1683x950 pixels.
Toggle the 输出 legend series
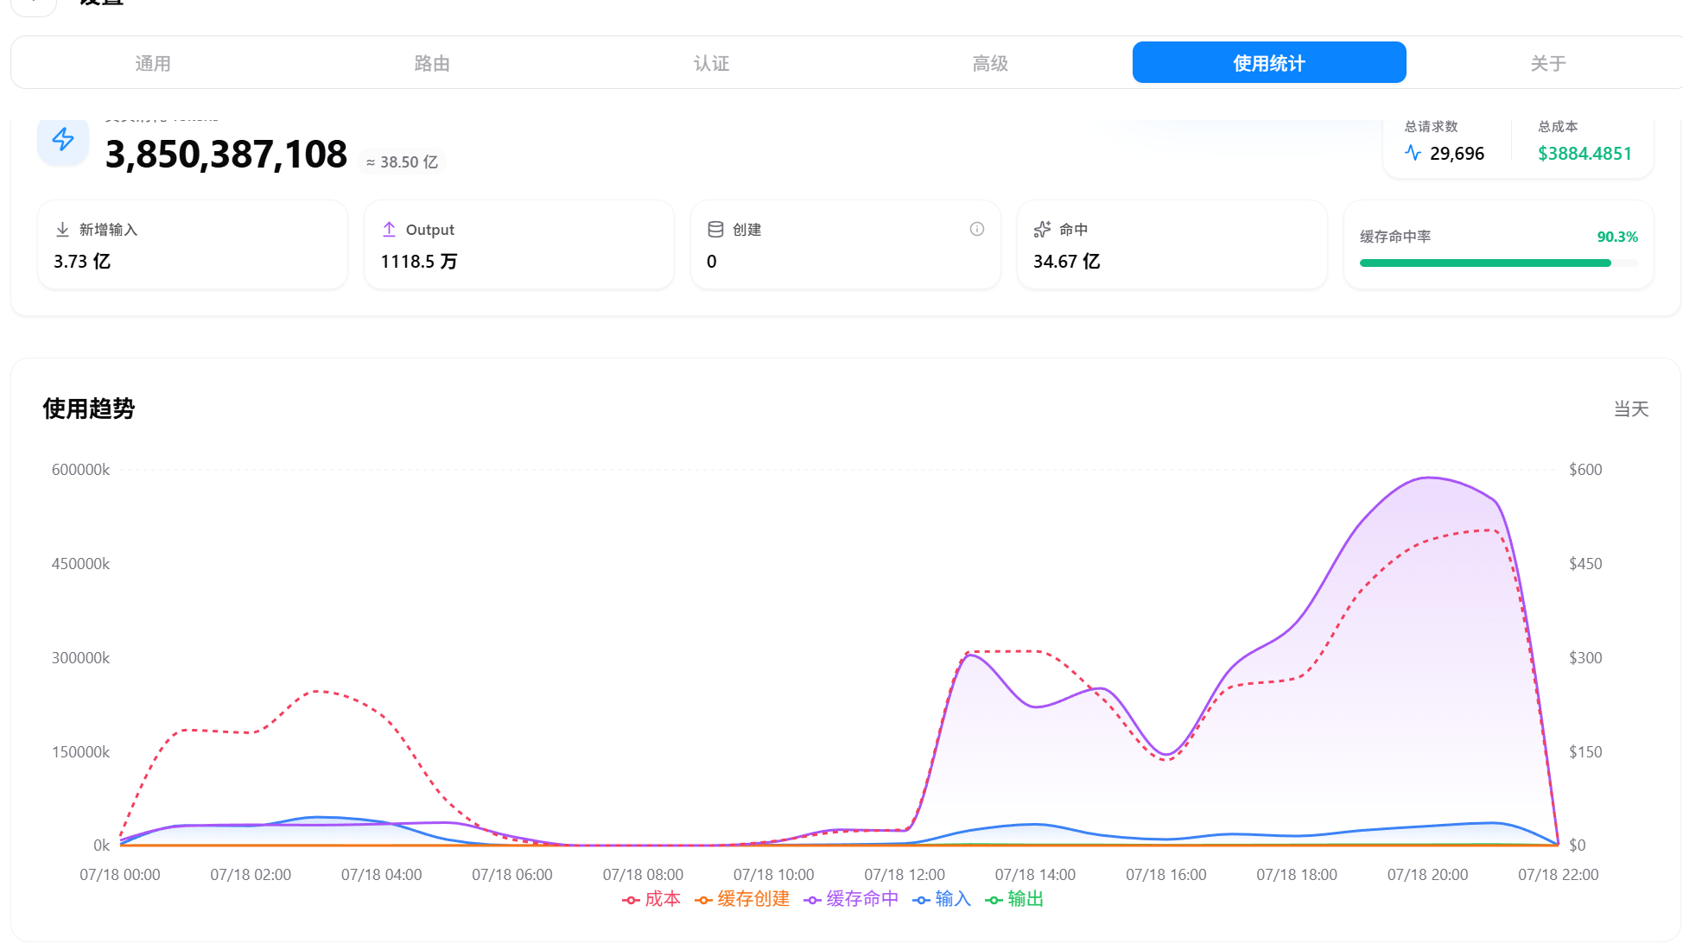point(1014,899)
